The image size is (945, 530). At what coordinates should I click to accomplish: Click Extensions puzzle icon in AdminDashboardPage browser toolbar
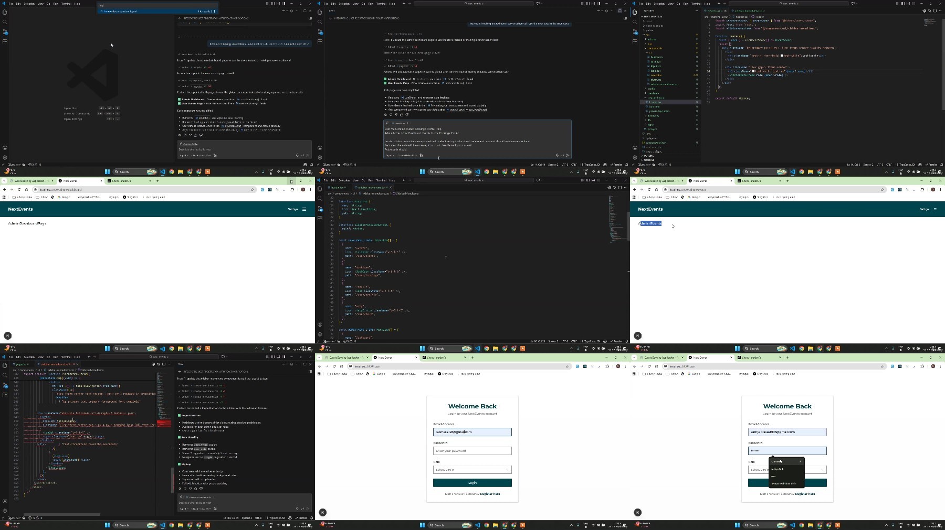tap(292, 190)
